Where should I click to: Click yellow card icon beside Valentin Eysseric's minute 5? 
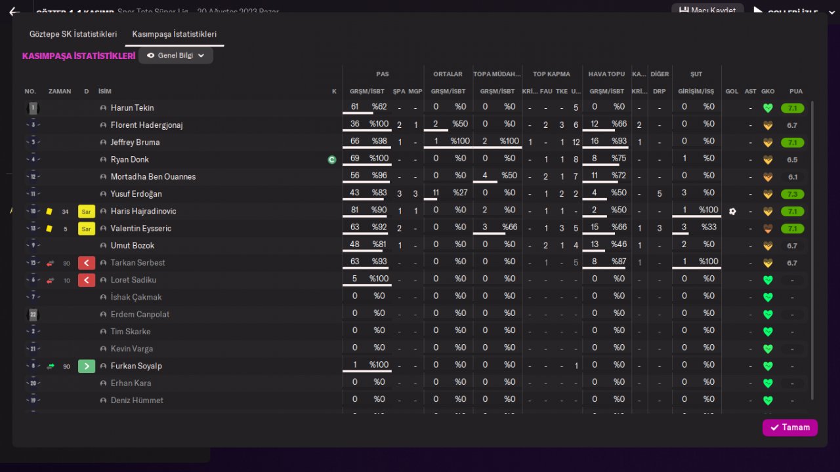(x=49, y=228)
